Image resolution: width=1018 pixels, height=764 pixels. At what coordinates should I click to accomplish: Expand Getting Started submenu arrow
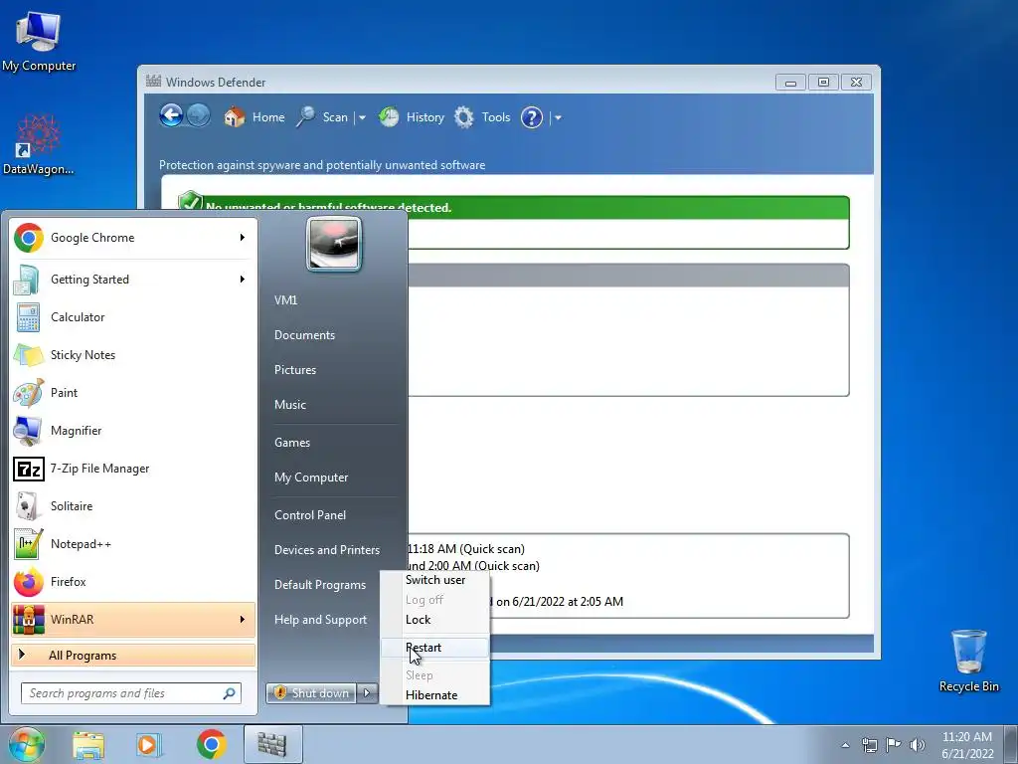click(243, 280)
